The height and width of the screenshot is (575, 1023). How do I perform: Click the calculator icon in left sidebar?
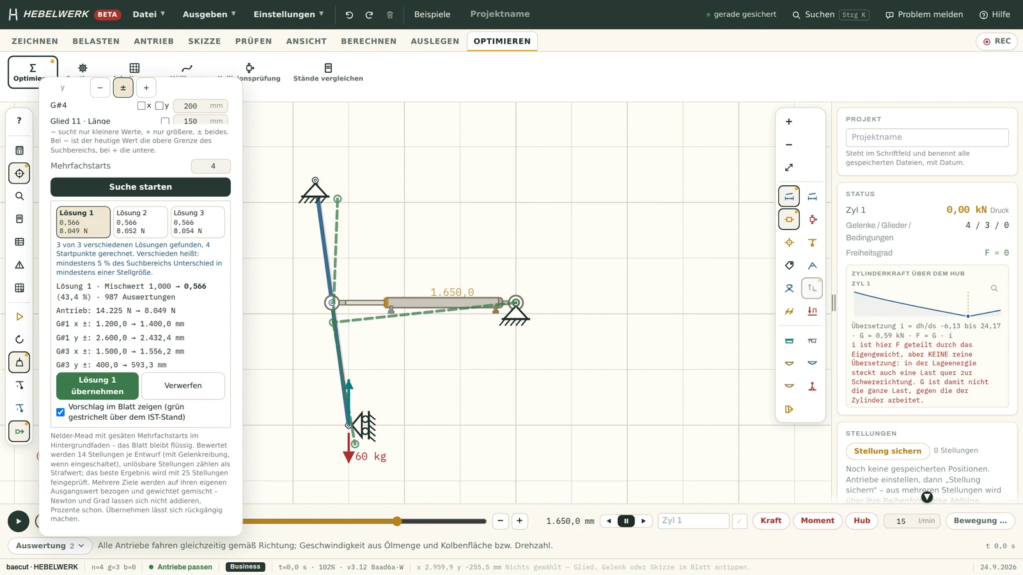19,151
